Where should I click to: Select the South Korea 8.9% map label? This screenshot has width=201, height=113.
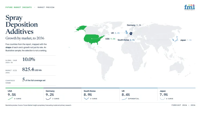[126, 40]
